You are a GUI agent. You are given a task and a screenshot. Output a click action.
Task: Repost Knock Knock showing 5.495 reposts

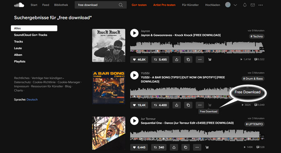160,59
